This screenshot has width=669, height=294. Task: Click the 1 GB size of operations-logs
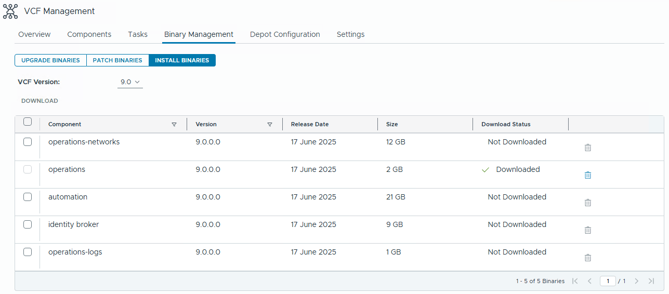pos(393,252)
